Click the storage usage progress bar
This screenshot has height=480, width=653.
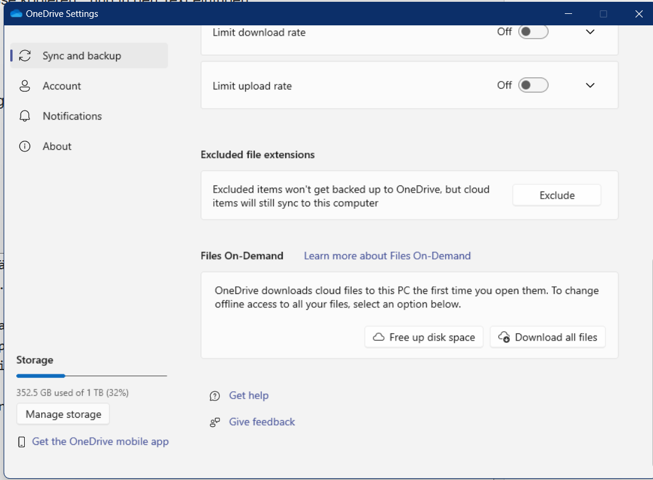click(91, 376)
